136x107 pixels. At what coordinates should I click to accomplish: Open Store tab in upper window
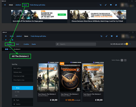[25, 5]
